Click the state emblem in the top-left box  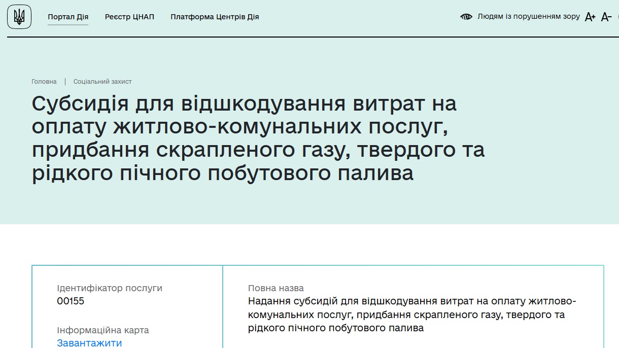pos(19,17)
